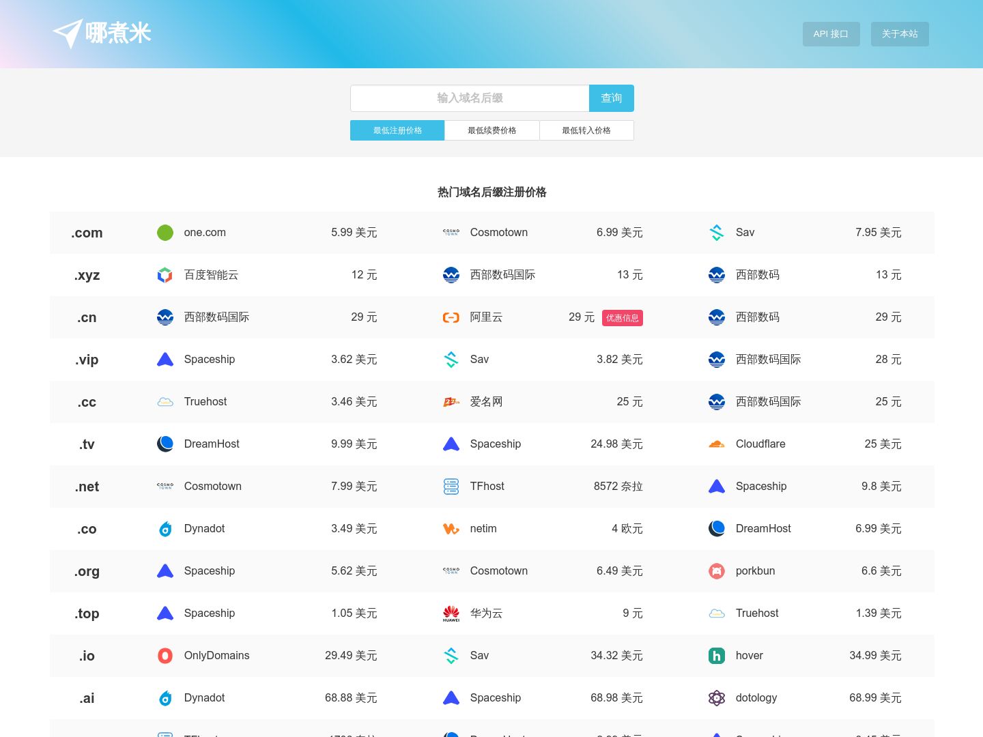Click Sav icon in .vip row
The width and height of the screenshot is (983, 737).
point(451,360)
